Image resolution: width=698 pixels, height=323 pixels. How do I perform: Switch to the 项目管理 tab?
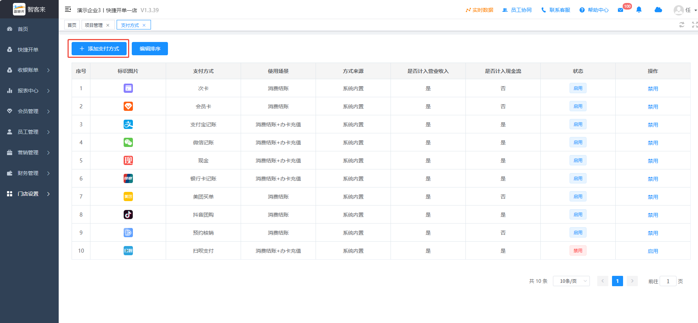pos(94,25)
